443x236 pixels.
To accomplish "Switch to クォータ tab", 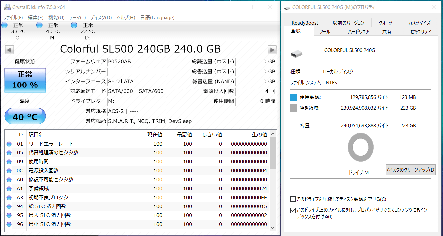I will point(386,23).
